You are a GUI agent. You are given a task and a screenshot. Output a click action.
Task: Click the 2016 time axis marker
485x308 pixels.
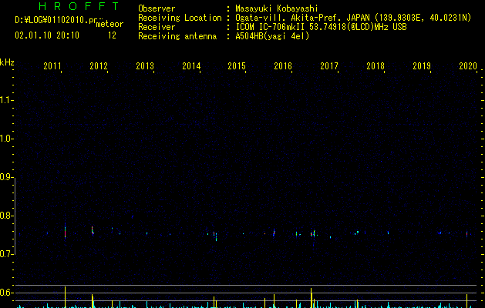click(x=283, y=66)
